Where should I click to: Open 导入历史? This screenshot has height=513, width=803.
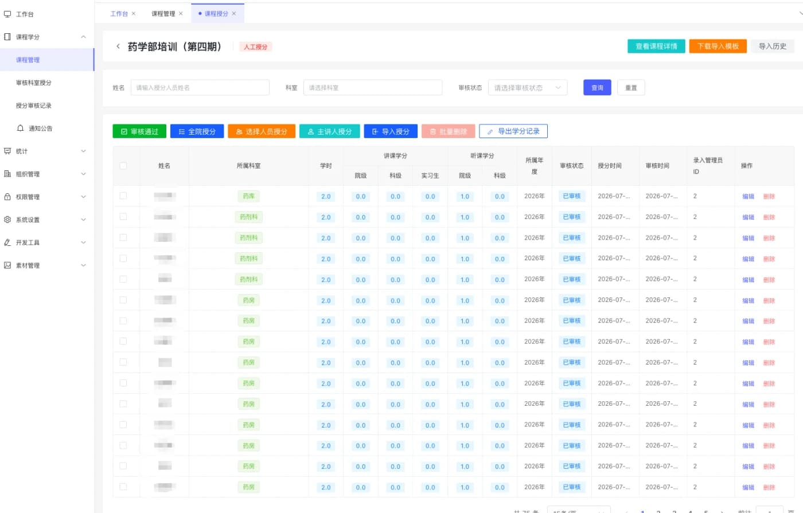[773, 46]
